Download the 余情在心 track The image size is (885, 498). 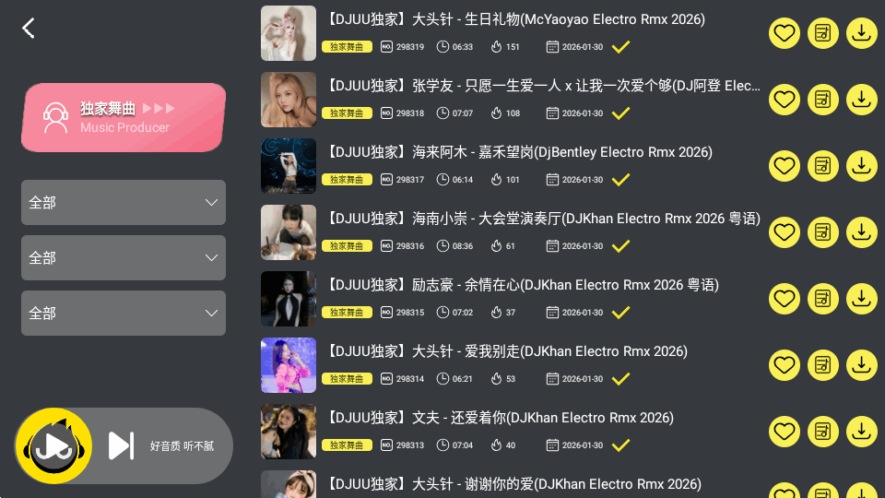pyautogui.click(x=861, y=299)
